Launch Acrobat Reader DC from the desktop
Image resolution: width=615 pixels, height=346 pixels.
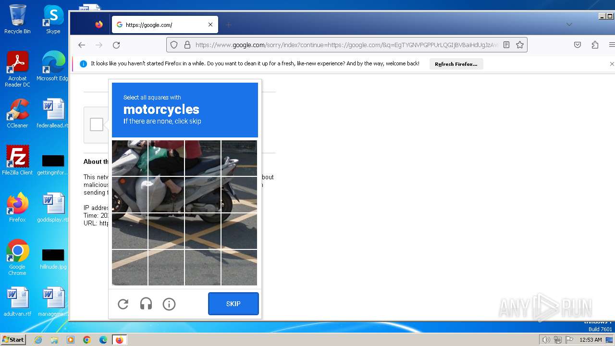click(17, 69)
